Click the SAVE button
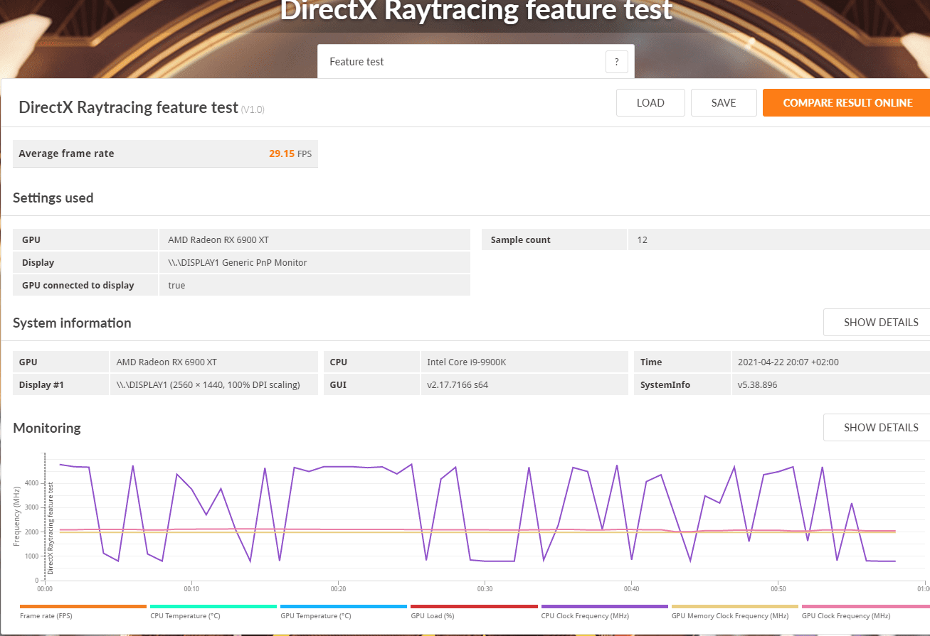 coord(724,103)
